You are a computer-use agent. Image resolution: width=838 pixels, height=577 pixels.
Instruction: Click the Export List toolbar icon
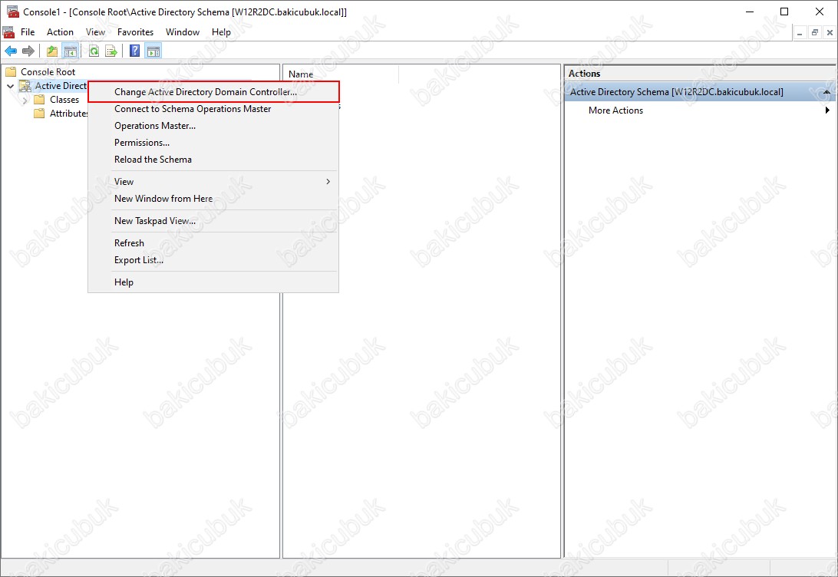point(111,51)
